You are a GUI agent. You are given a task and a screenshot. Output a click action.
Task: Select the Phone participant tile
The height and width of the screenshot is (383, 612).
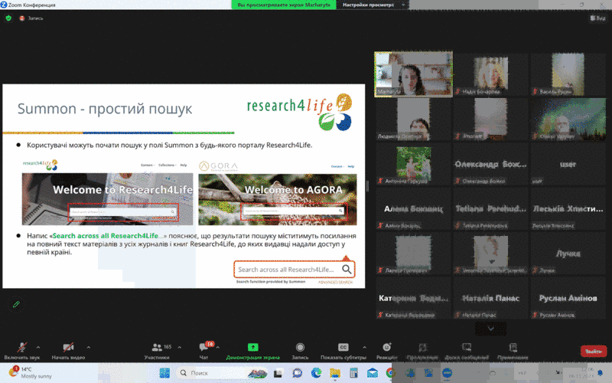click(x=490, y=119)
